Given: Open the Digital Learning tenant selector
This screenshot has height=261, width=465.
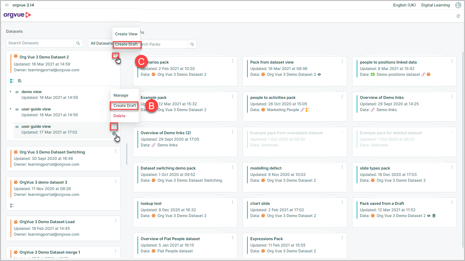Looking at the screenshot, I should click(x=436, y=5).
